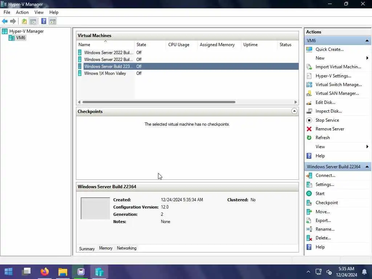Click the Rename icon
The height and width of the screenshot is (279, 372).
[309, 230]
